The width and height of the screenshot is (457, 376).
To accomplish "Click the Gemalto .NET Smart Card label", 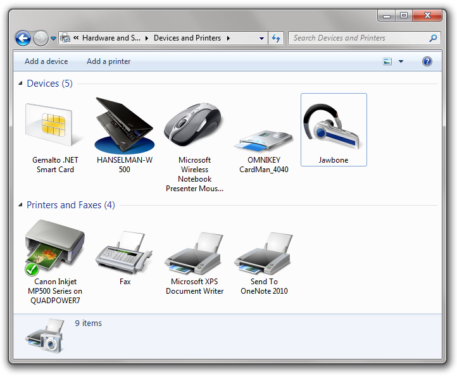I will tap(55, 165).
